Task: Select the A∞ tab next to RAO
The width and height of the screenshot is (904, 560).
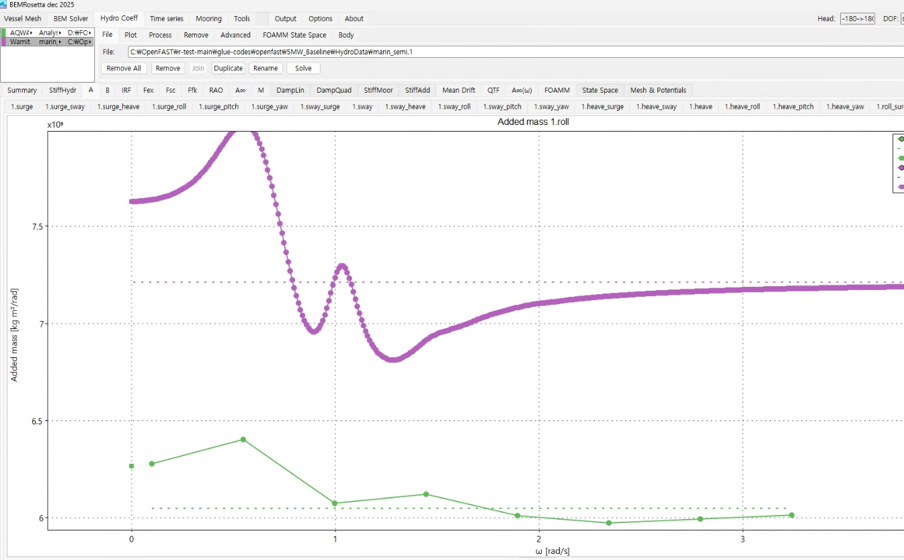Action: coord(241,90)
